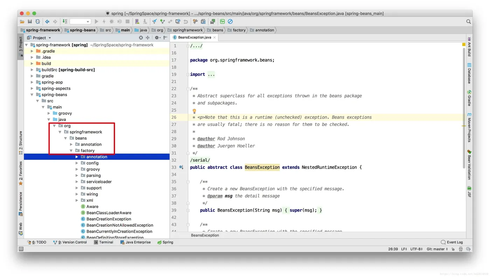
Task: Open the JSF side panel
Action: coord(469,192)
